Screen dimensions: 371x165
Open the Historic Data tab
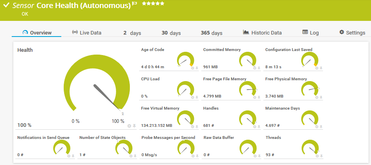tap(262, 33)
